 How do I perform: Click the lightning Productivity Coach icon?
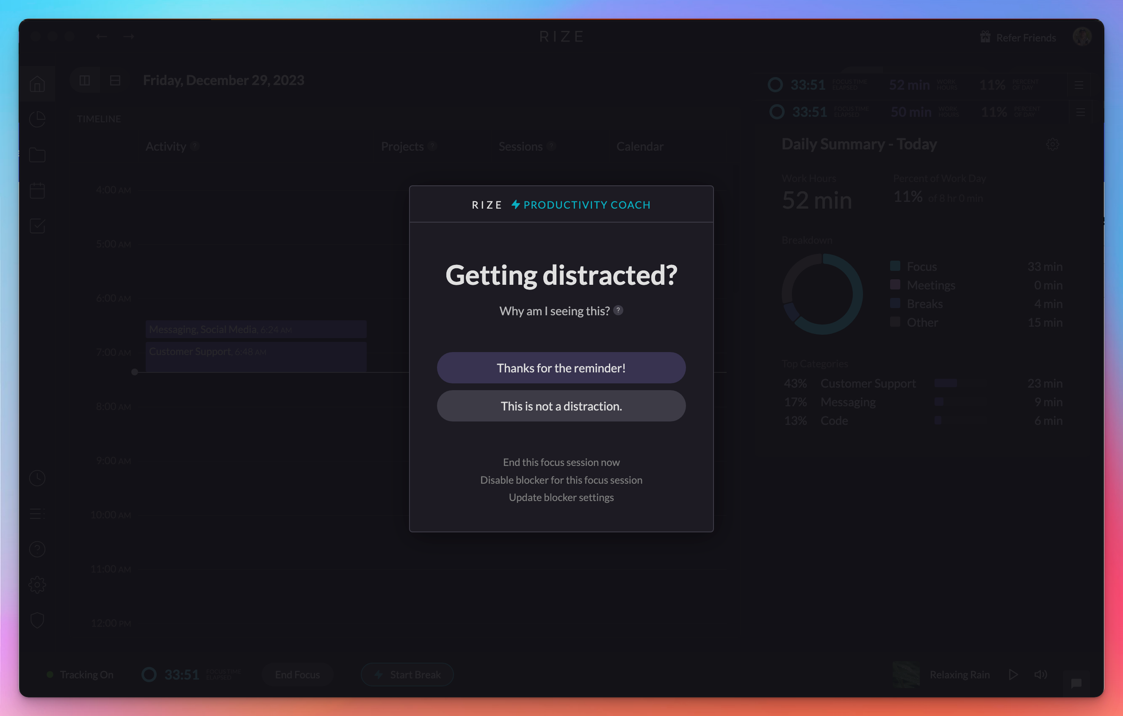click(515, 204)
